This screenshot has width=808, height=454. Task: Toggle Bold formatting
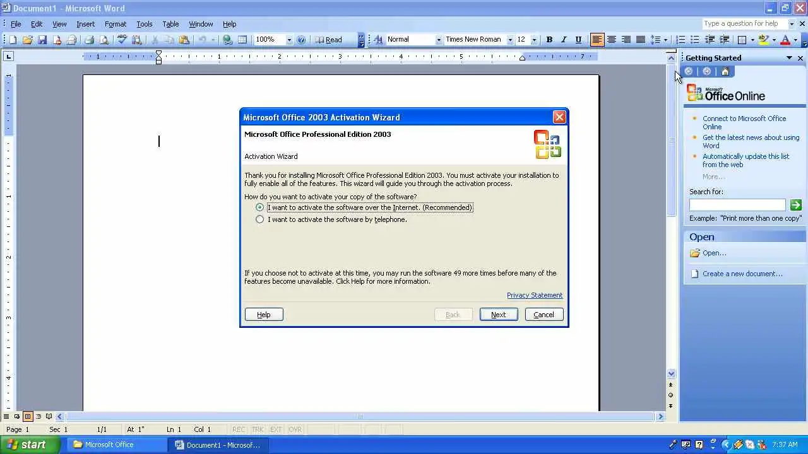pyautogui.click(x=549, y=40)
